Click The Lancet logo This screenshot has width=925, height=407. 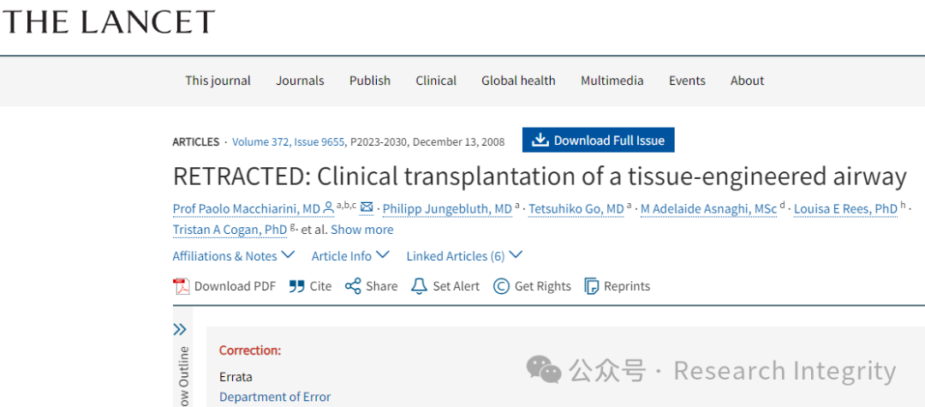pyautogui.click(x=108, y=21)
